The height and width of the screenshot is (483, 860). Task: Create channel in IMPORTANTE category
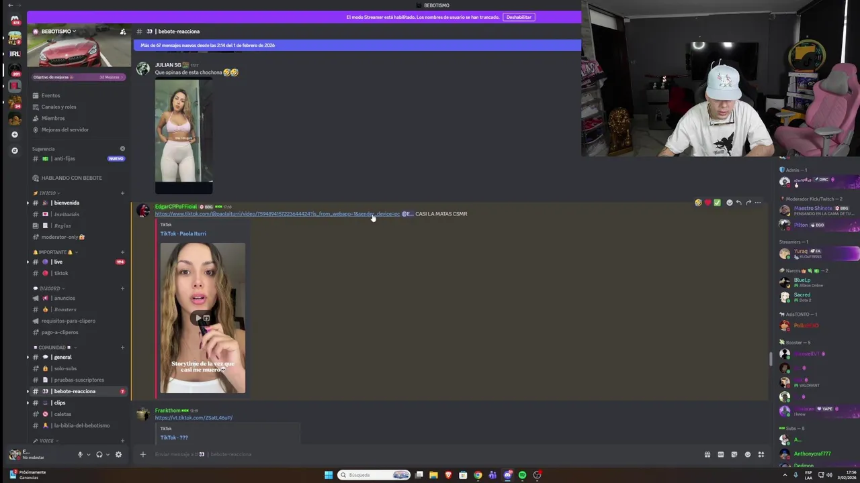pyautogui.click(x=122, y=252)
